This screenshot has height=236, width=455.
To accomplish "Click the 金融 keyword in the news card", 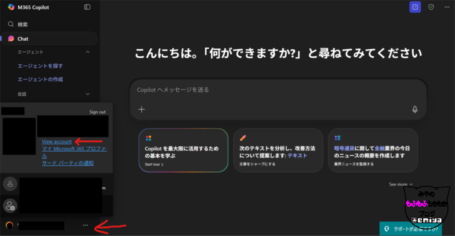I will pos(379,148).
